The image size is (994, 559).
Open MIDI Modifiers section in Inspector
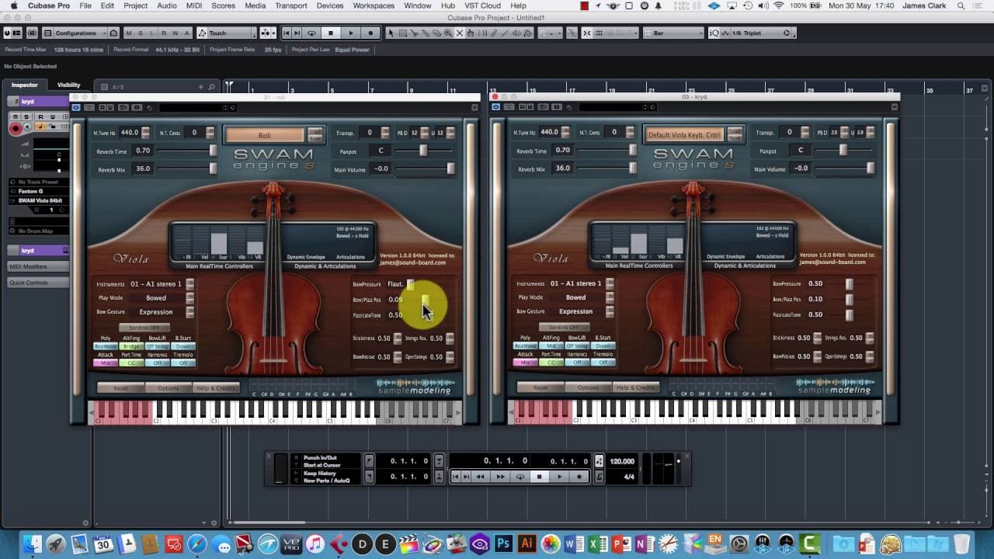click(x=39, y=266)
